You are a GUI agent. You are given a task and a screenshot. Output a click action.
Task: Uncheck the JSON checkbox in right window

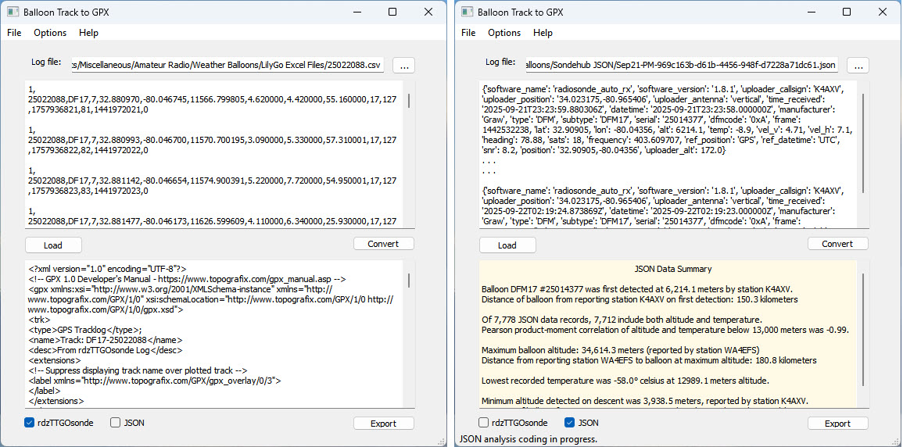coord(570,423)
